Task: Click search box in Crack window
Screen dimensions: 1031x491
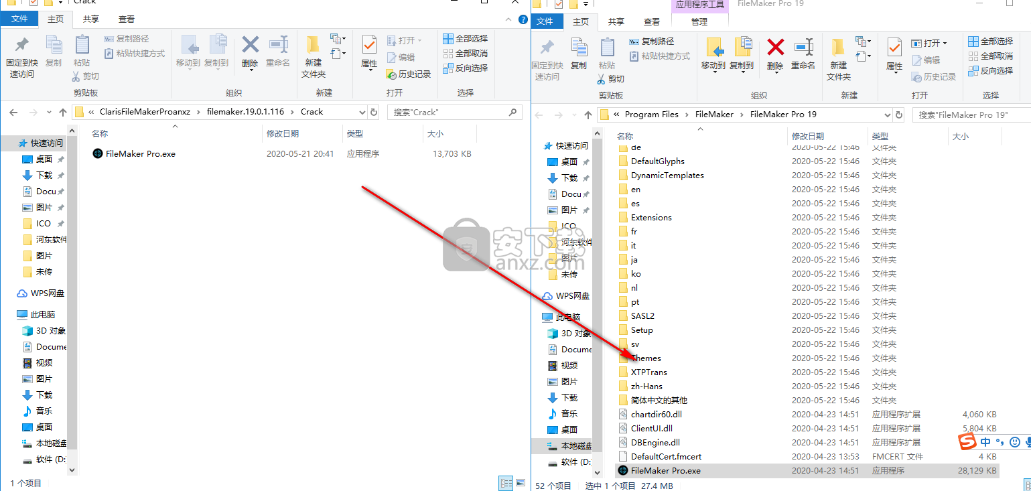Action: click(x=454, y=112)
